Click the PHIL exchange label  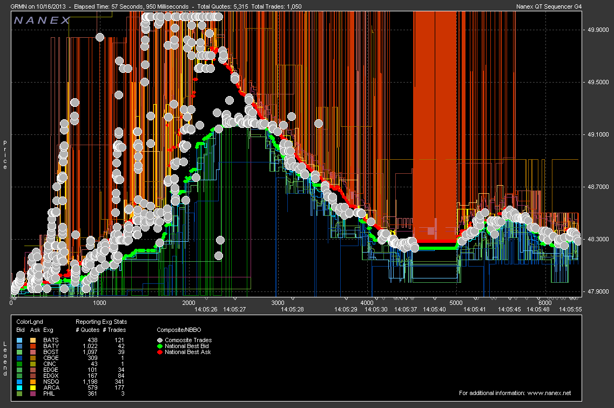click(x=49, y=393)
